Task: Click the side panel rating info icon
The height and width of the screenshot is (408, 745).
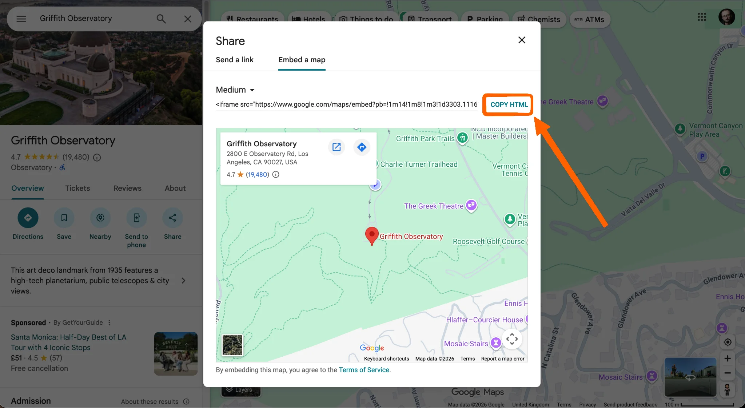Action: pos(97,157)
